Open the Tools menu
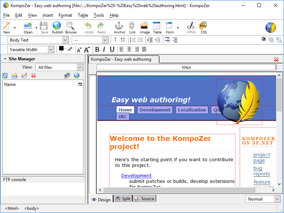The height and width of the screenshot is (213, 284). pos(99,15)
